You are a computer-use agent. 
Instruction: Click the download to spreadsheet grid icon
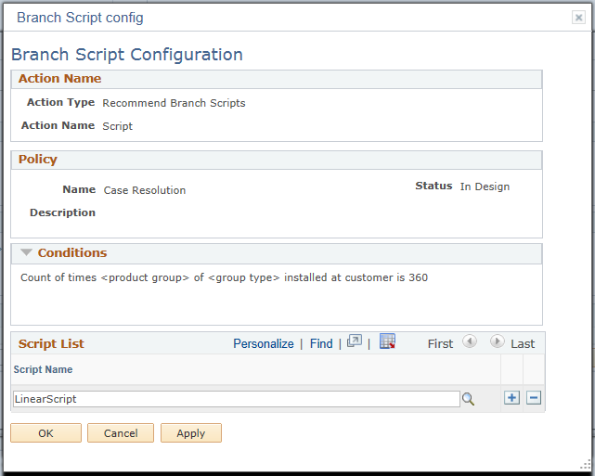(x=387, y=341)
